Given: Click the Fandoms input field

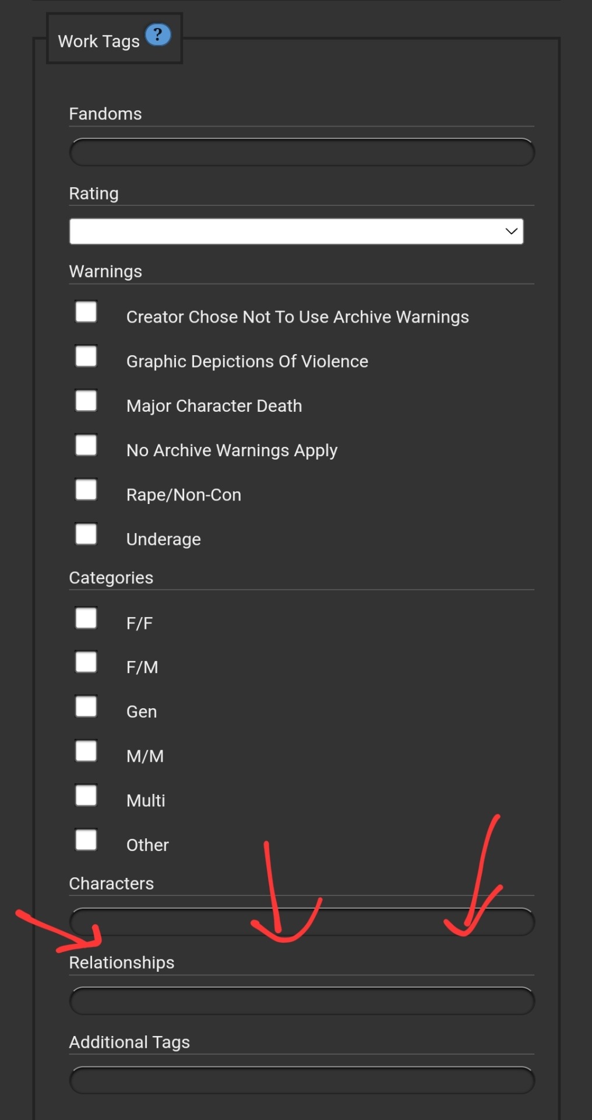Looking at the screenshot, I should [301, 153].
